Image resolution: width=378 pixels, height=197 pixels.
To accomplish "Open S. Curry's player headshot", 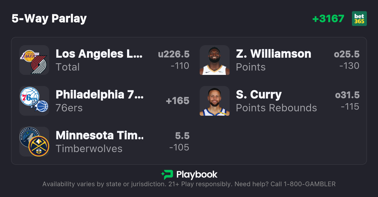I will coord(214,101).
